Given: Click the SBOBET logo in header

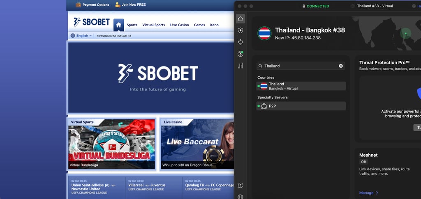Looking at the screenshot, I should [x=92, y=22].
